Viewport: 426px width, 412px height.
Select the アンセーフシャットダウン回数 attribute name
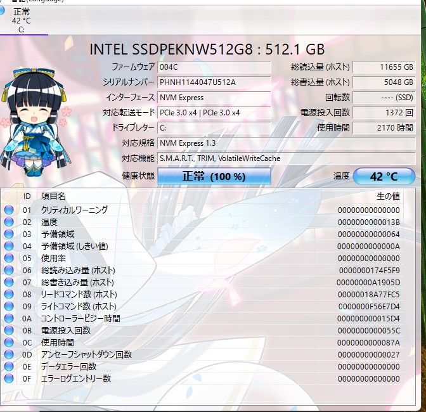click(86, 354)
